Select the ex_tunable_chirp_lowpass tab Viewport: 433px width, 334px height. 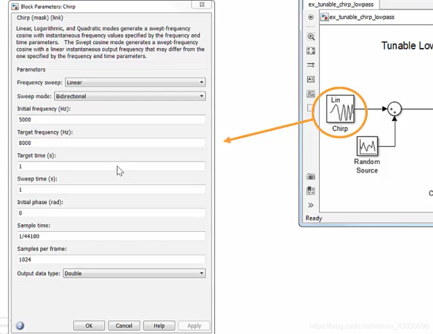tap(341, 4)
